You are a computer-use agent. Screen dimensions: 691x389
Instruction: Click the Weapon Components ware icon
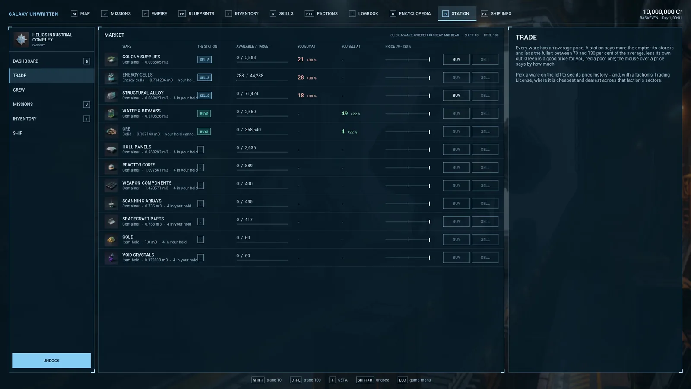click(x=111, y=185)
